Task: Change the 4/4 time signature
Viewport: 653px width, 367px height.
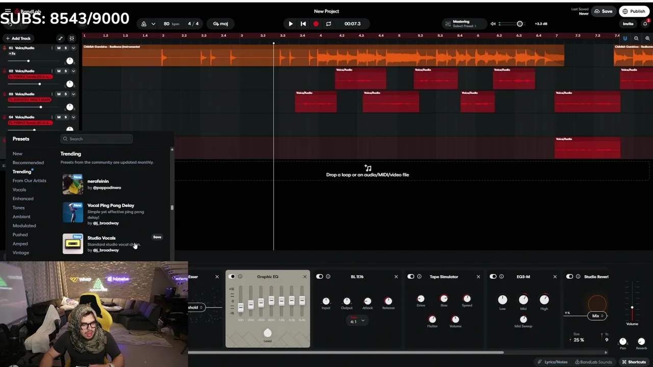Action: pyautogui.click(x=193, y=23)
